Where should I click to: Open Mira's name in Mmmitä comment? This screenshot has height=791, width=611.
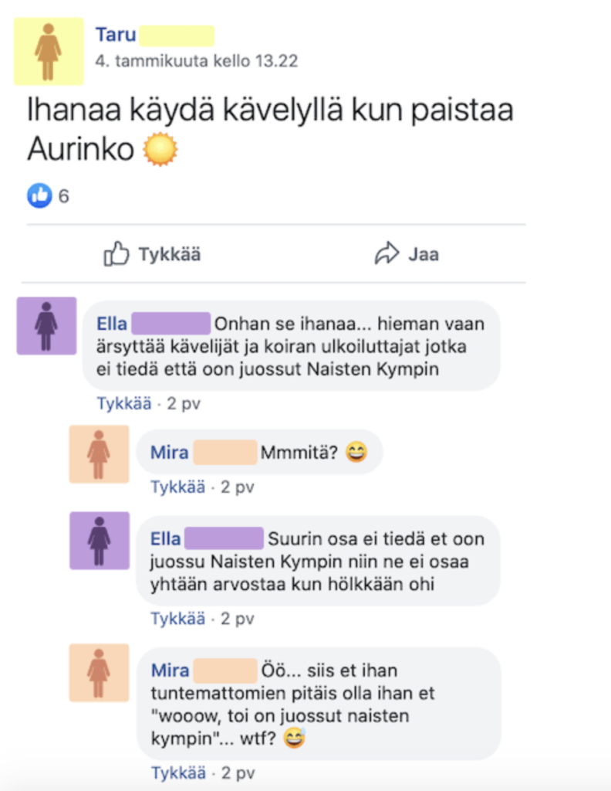(x=169, y=453)
